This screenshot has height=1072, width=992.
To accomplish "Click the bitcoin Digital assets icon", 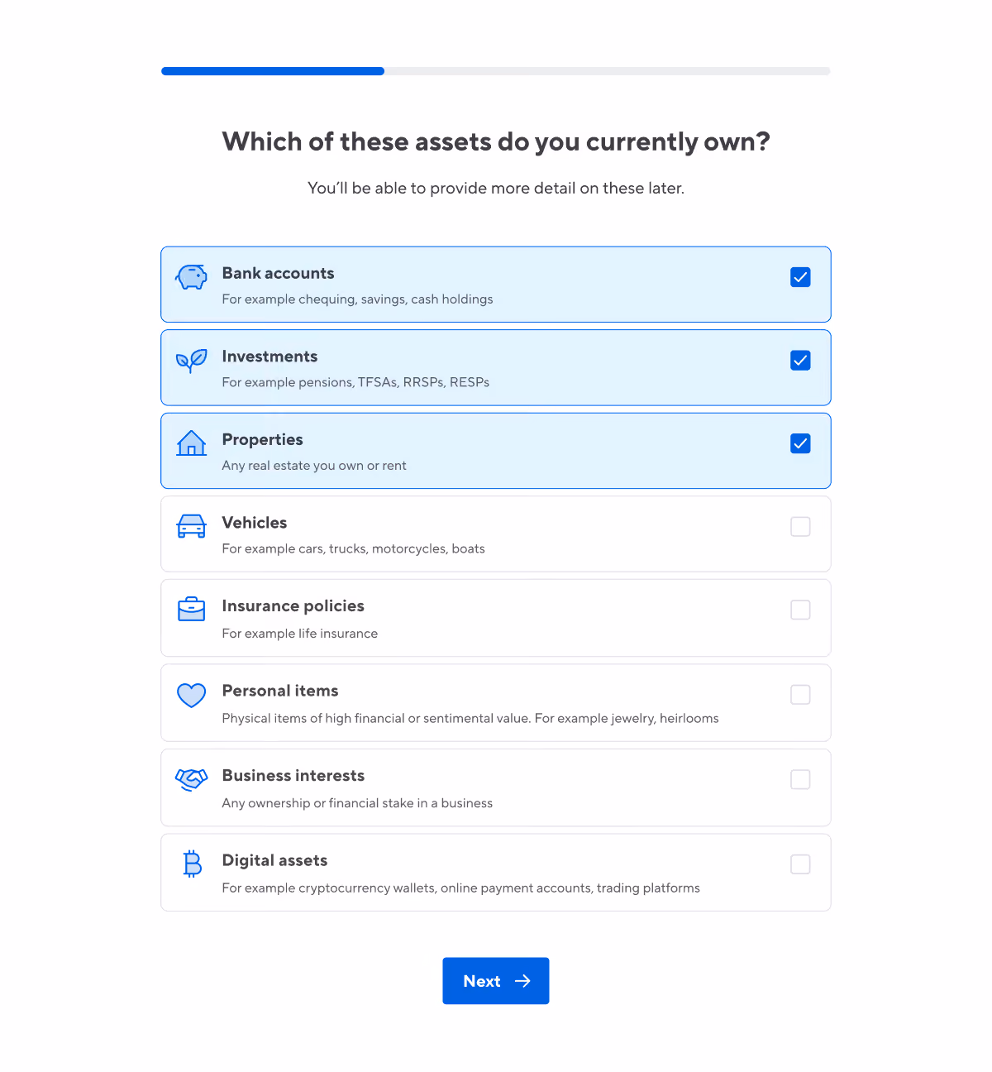I will [192, 864].
